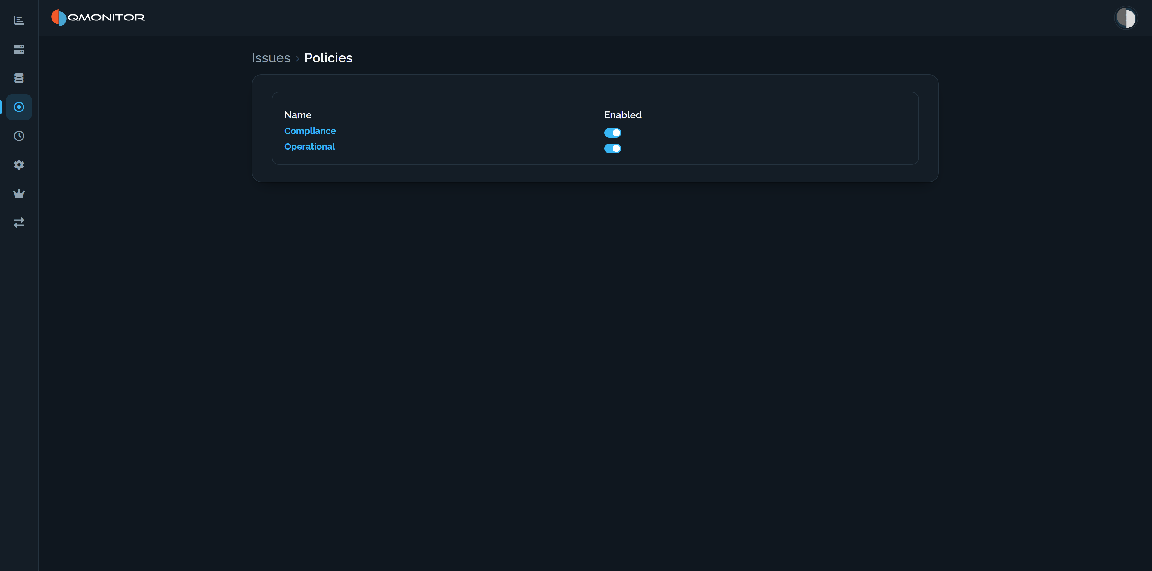The height and width of the screenshot is (571, 1152).
Task: Select the issues target icon in sidebar
Action: tap(19, 107)
